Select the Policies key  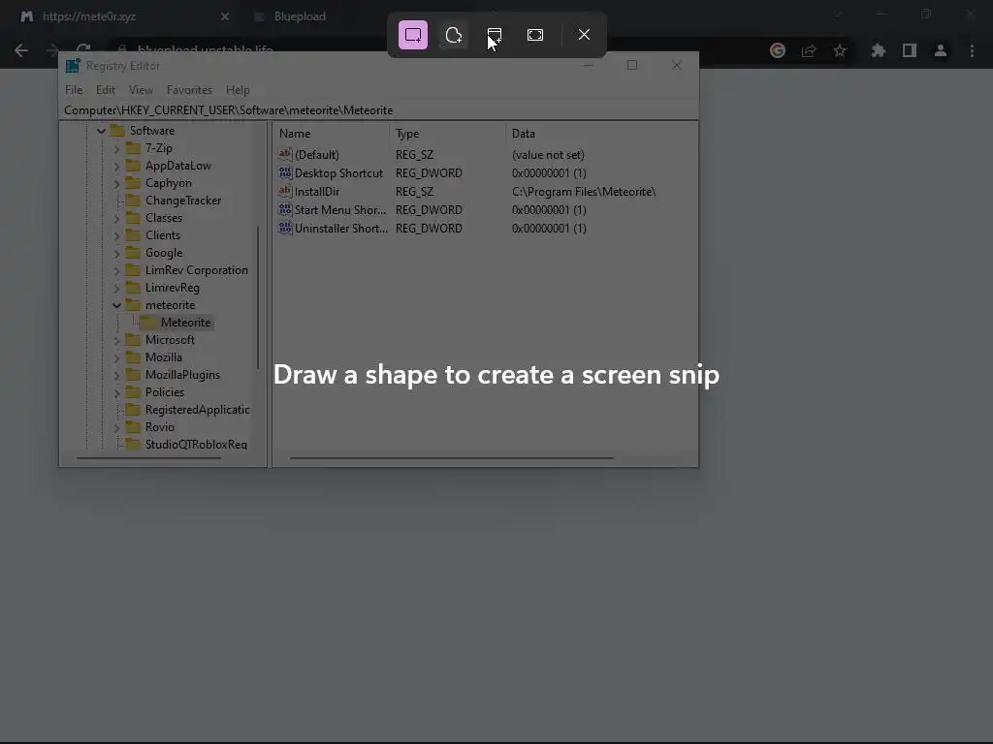[165, 392]
